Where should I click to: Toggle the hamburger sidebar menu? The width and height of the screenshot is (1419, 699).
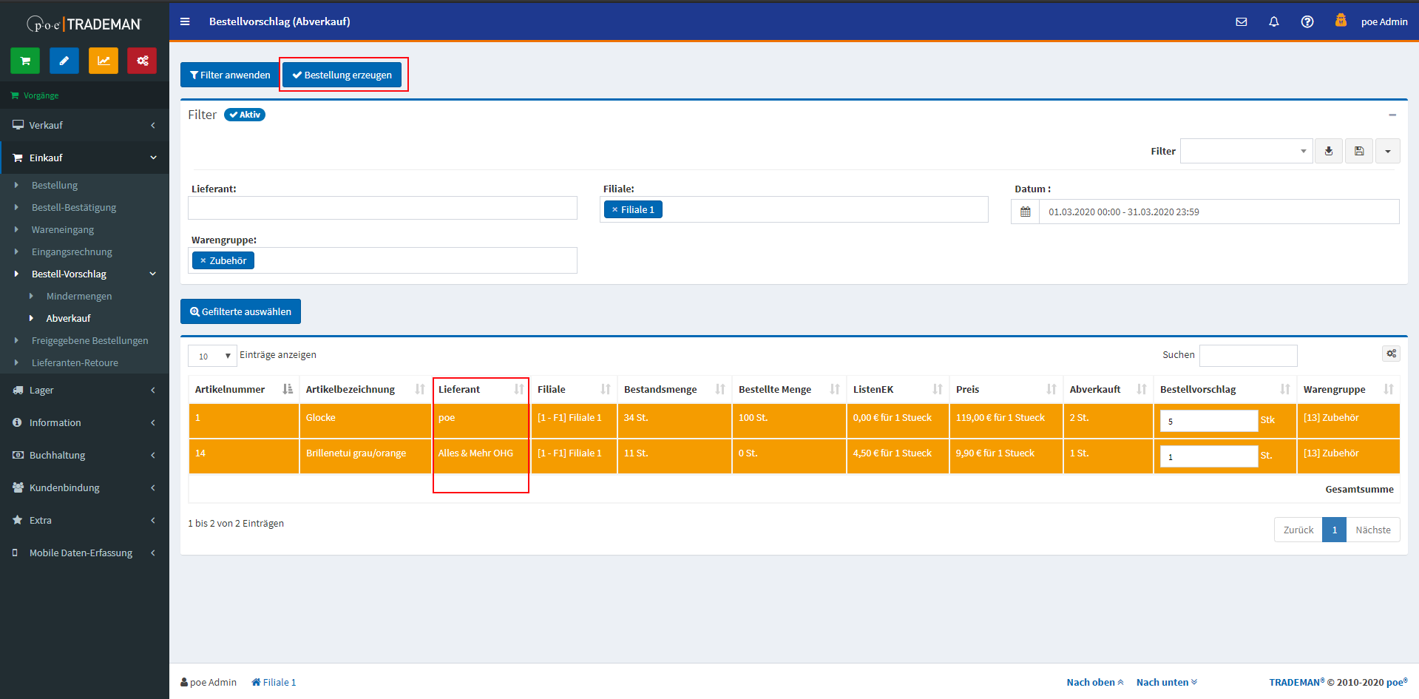pos(185,21)
